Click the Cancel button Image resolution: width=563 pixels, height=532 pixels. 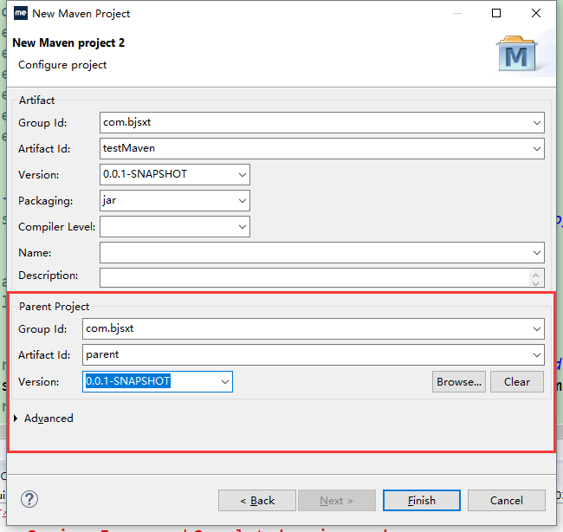(x=507, y=501)
